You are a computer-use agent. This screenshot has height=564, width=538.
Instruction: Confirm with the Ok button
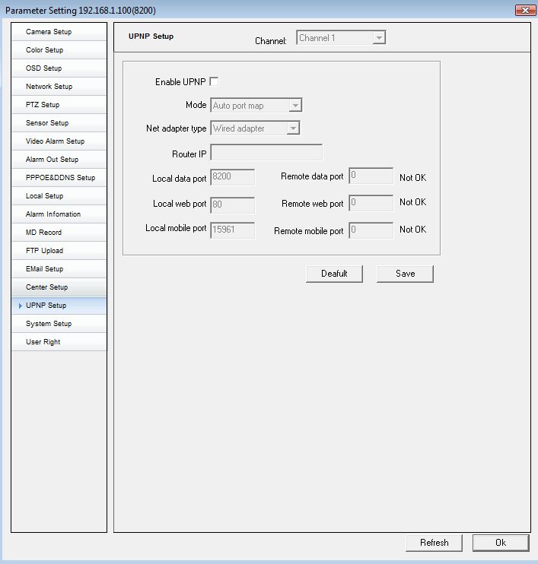[x=500, y=543]
